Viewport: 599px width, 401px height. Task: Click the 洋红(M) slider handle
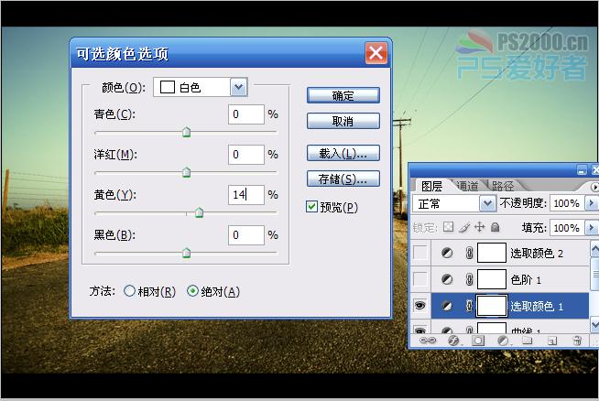point(187,172)
